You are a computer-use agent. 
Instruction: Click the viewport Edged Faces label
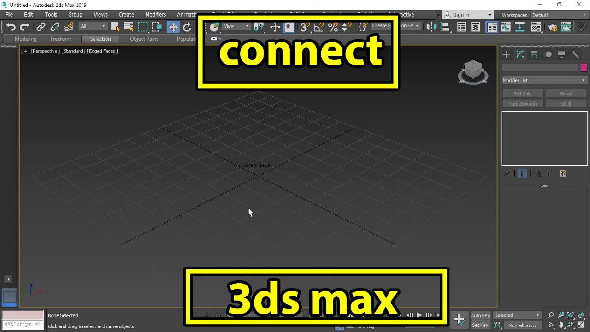[x=102, y=51]
